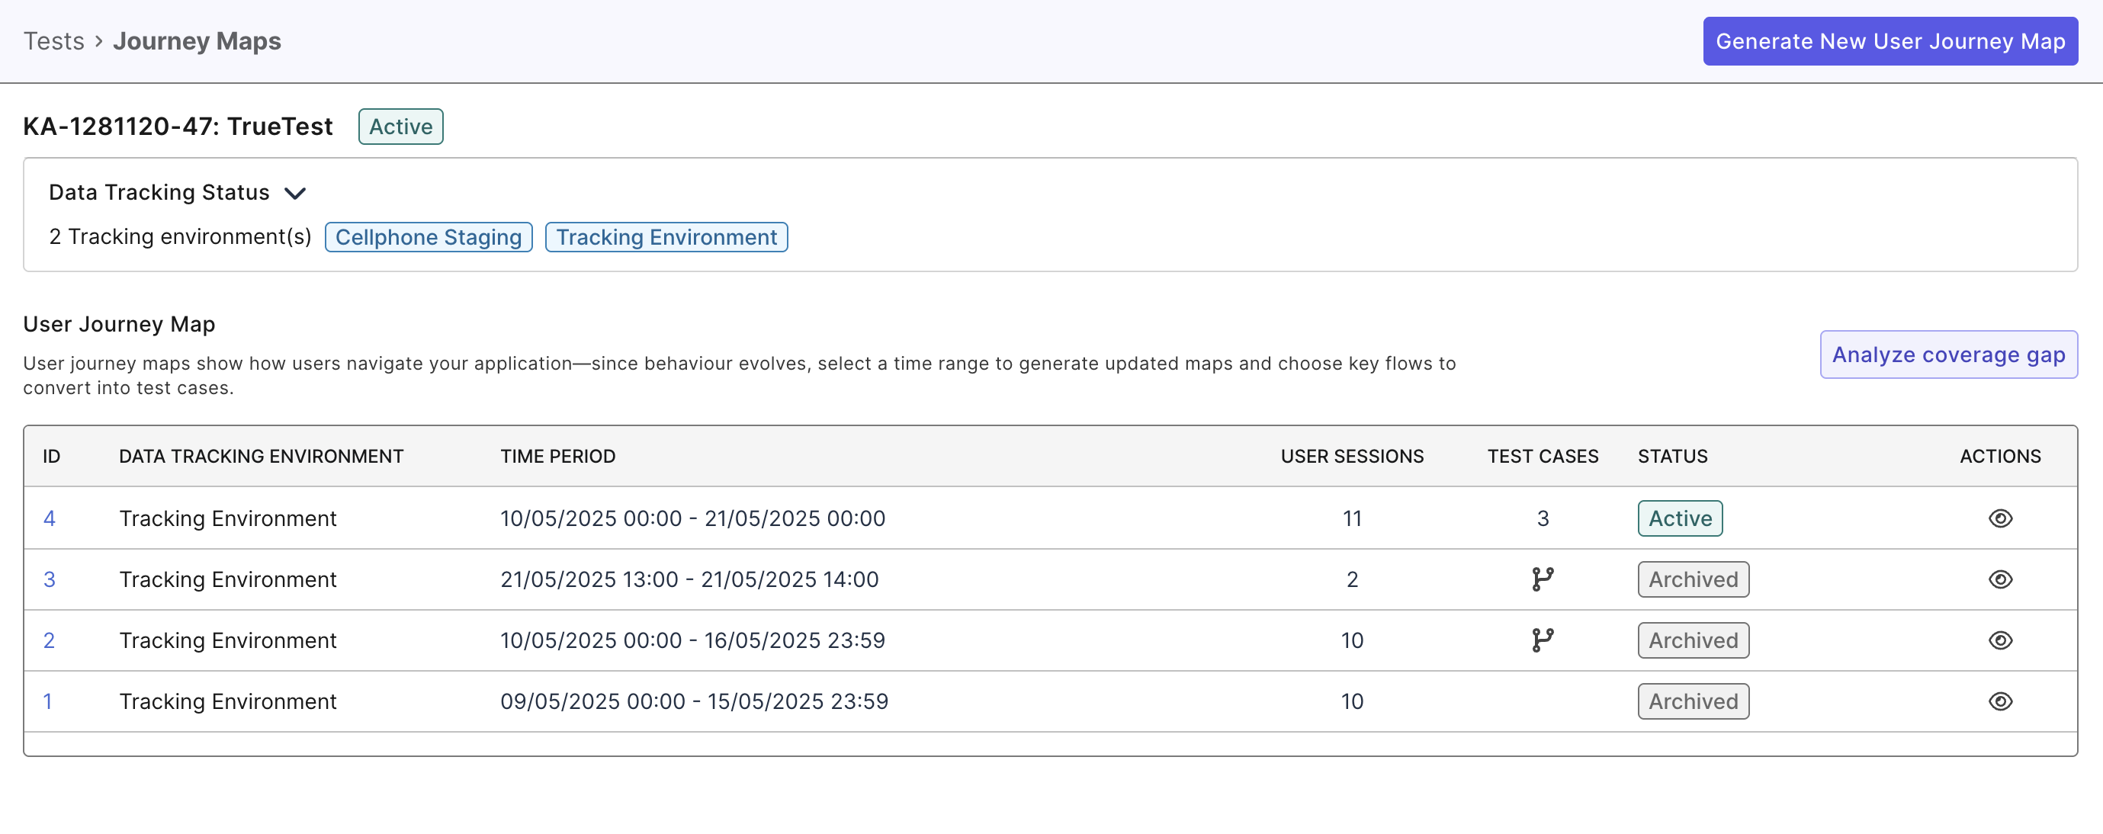The image size is (2103, 834).
Task: Click the Active status badge on row 4
Action: (1678, 518)
